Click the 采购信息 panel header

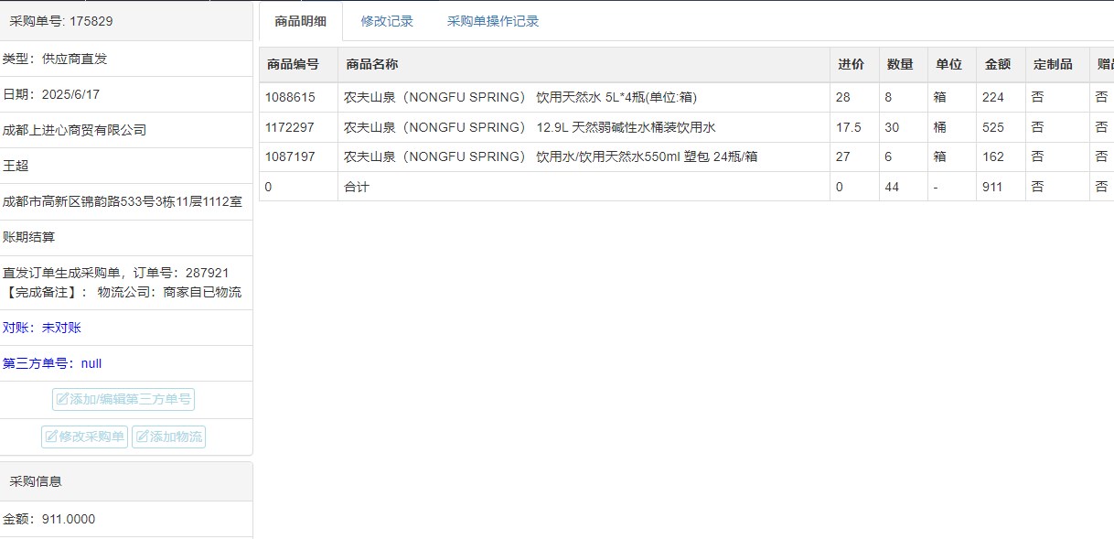(126, 481)
